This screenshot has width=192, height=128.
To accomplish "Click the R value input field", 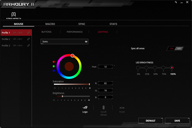I will 105,83.
